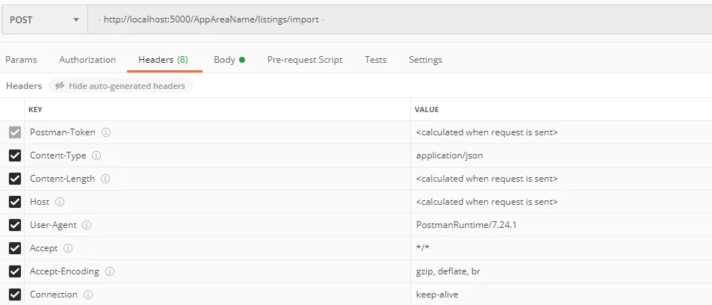This screenshot has height=305, width=712.
Task: Click info icon next to Connection header
Action: tap(88, 295)
